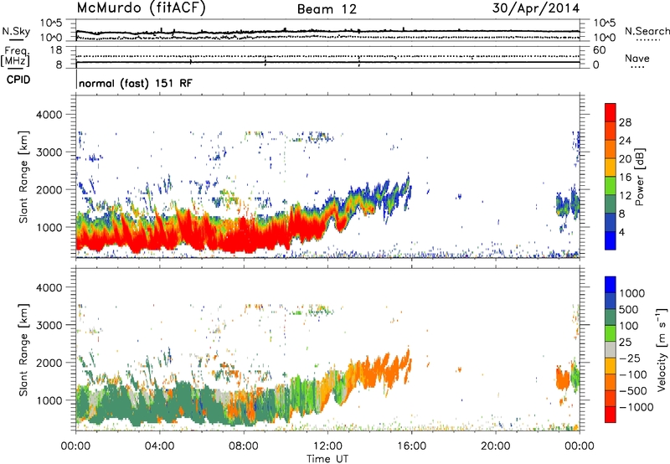Click the 24 label on the Power colorbar
670x464 pixels.
[x=625, y=141]
